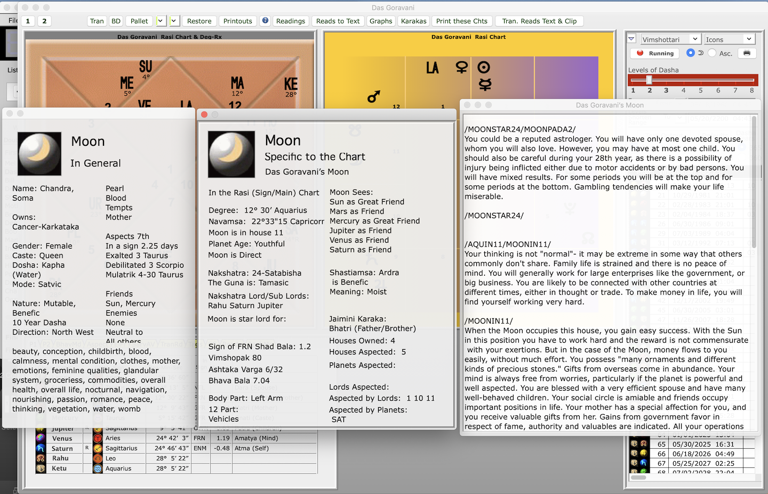768x494 pixels.
Task: Select the Moon radio button
Action: point(691,53)
